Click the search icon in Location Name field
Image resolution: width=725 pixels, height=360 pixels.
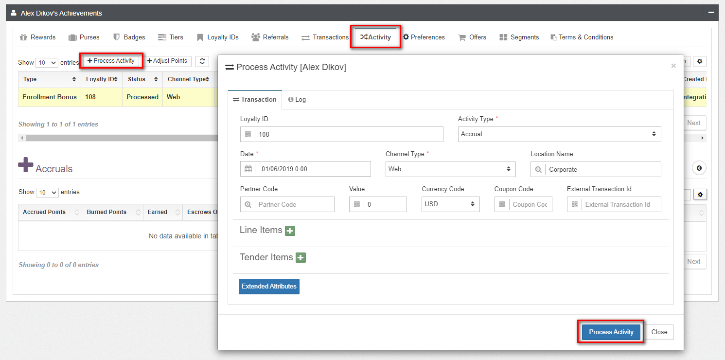[538, 170]
